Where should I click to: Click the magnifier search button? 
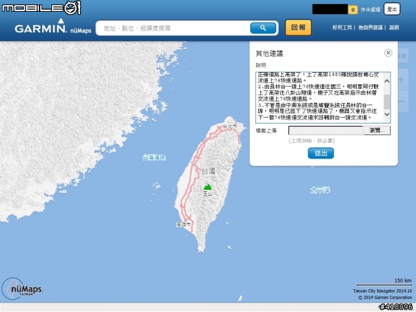click(x=263, y=28)
